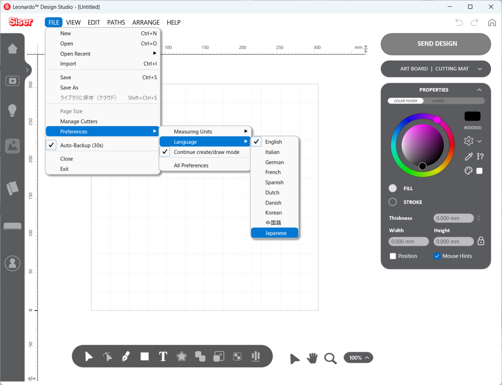Screen dimensions: 502x385
Task: Expand the Art Board Cutting Mat dropdown
Action: 479,69
